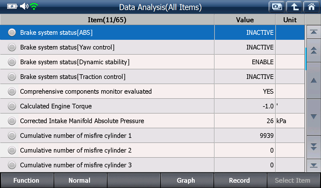The image size is (321, 188).
Task: Select Calculated Engine Torque radio button
Action: 12,106
